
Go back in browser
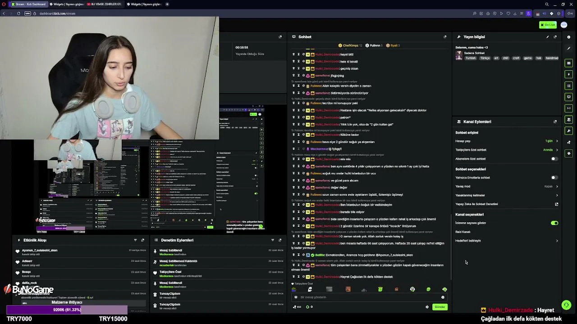(4, 13)
